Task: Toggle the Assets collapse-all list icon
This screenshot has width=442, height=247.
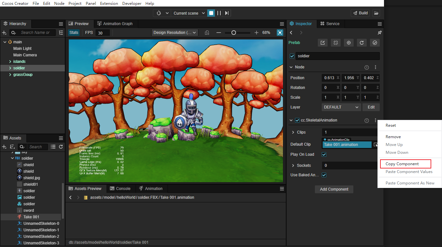Action: pos(53,147)
